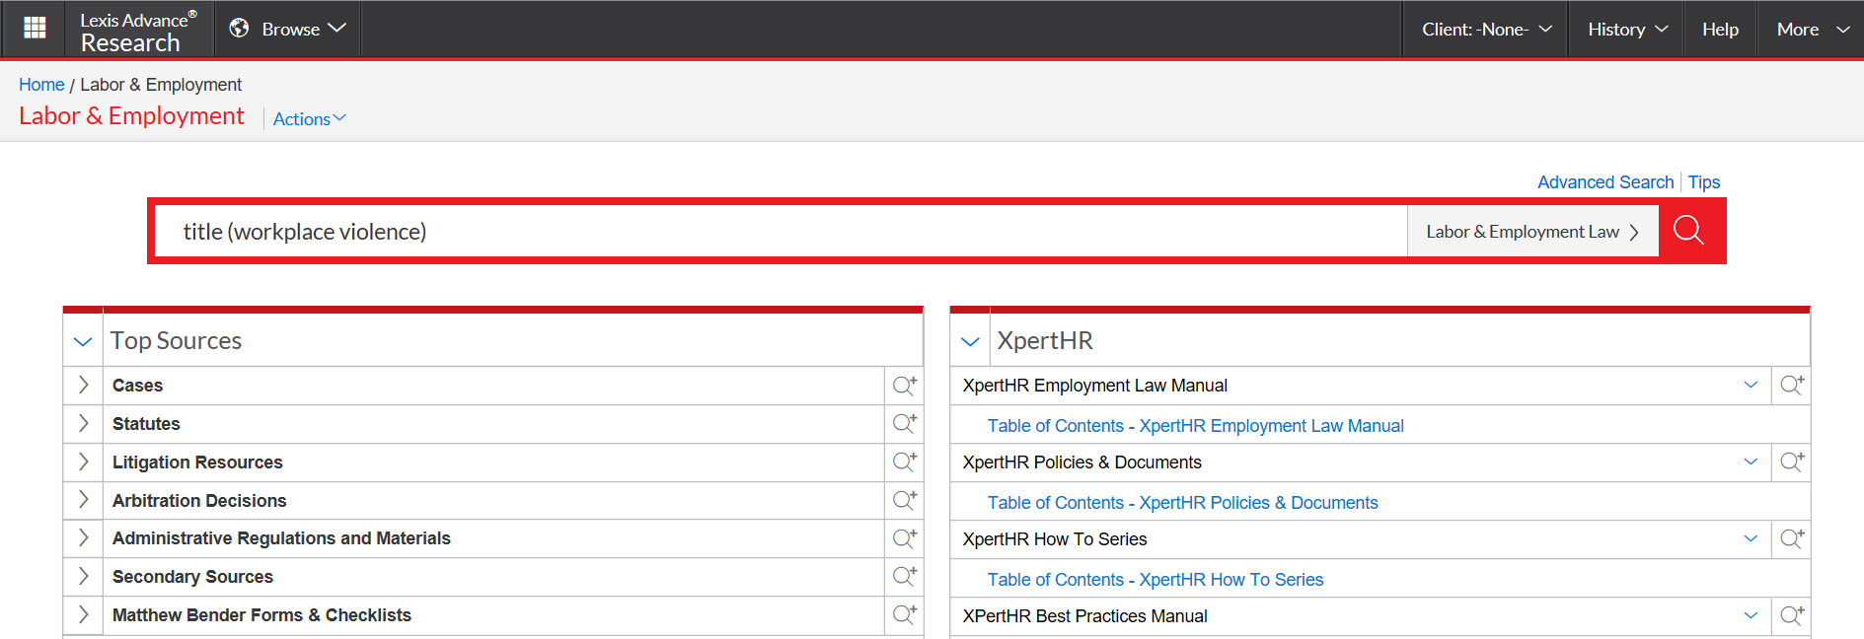Open the History menu
Screen dimensions: 1864x639
coord(1627,30)
